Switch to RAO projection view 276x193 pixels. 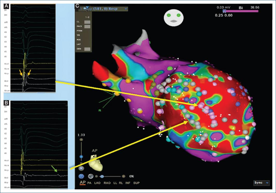107,183
